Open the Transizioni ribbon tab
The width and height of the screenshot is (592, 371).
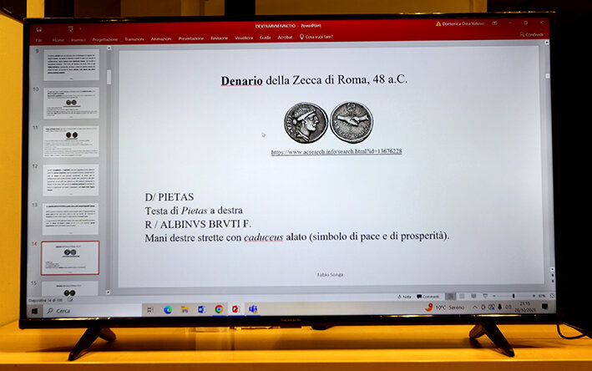(134, 39)
